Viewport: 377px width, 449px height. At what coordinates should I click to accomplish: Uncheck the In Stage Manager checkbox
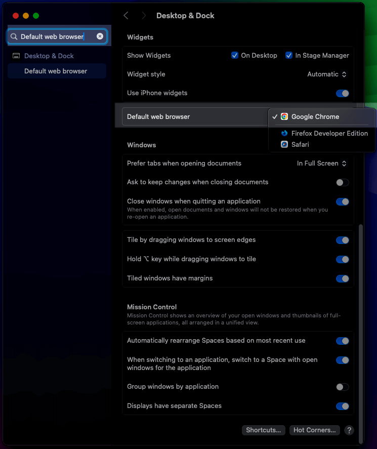coord(289,55)
